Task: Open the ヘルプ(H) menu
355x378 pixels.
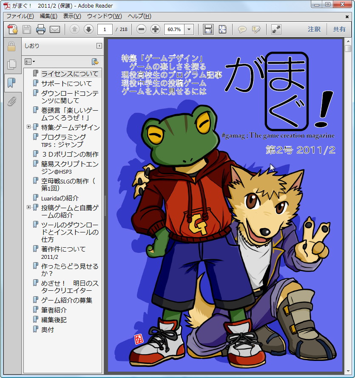Action: [139, 16]
